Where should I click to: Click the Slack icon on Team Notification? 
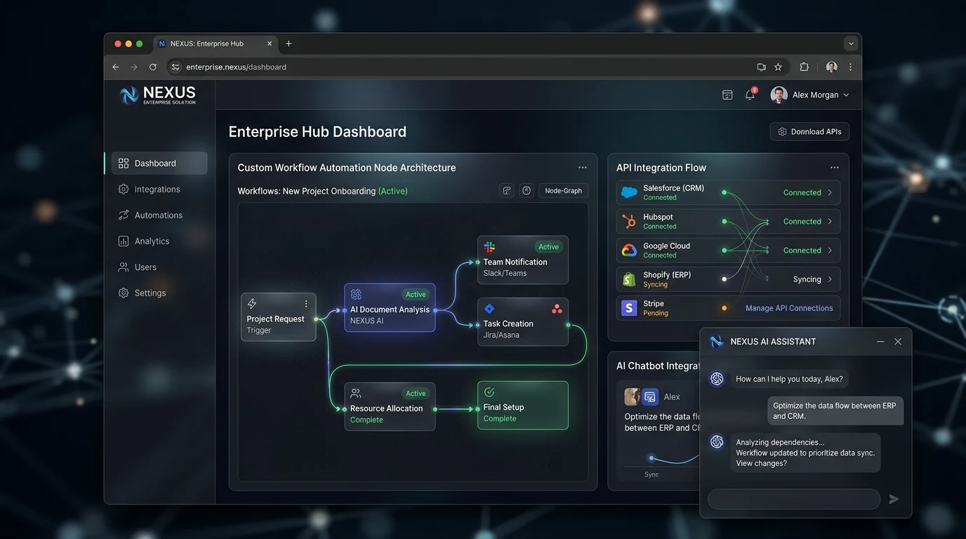489,247
